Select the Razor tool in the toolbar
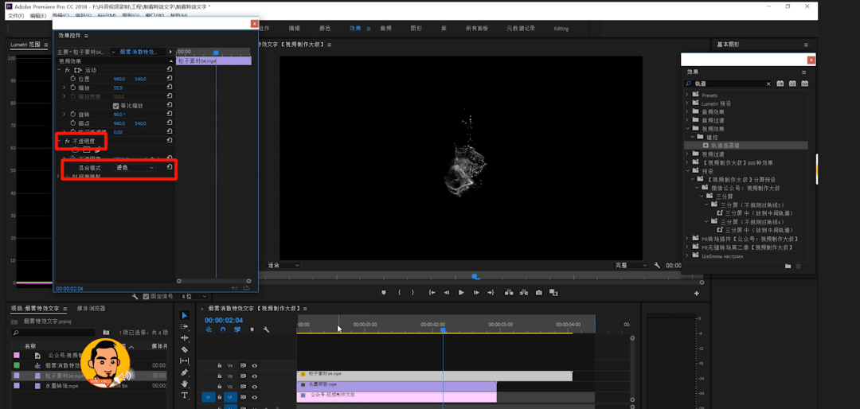 (x=185, y=349)
